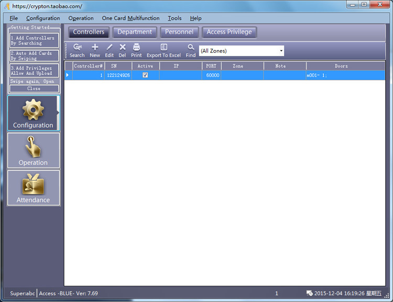Click the Search controllers toolbar icon
This screenshot has height=302, width=393.
pyautogui.click(x=77, y=51)
